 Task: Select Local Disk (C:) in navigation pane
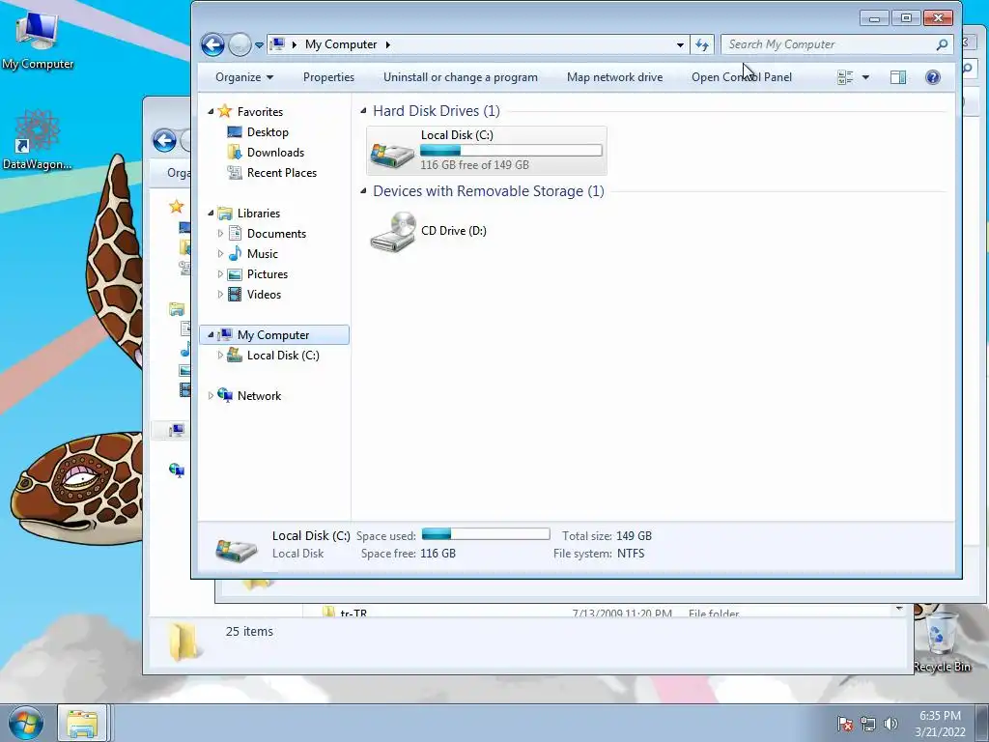pyautogui.click(x=283, y=356)
